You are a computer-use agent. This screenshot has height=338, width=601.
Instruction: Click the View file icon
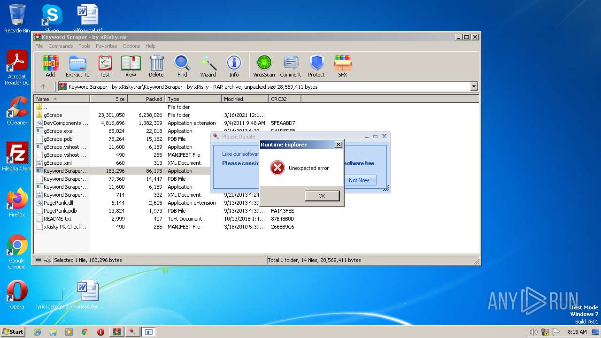click(x=131, y=66)
